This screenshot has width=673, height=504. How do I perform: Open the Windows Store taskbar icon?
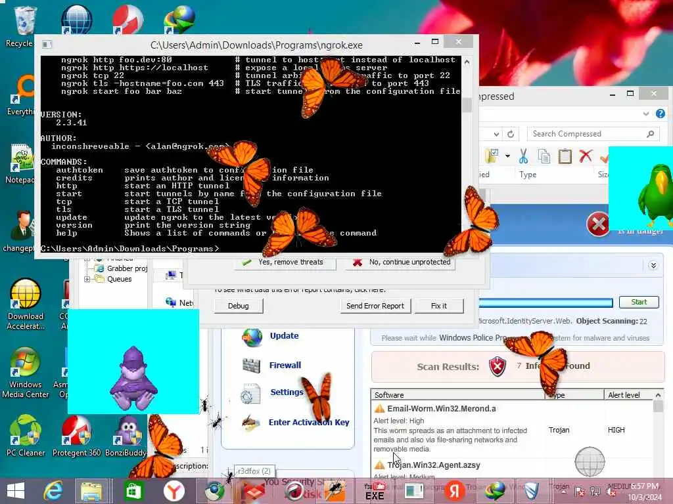click(x=133, y=491)
